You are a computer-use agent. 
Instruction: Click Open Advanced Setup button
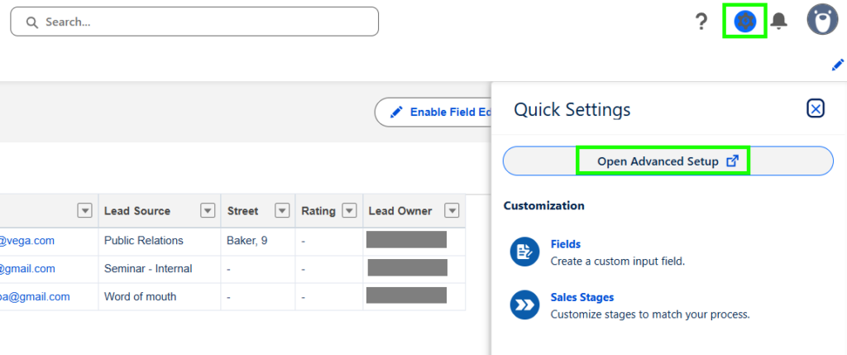tap(668, 161)
